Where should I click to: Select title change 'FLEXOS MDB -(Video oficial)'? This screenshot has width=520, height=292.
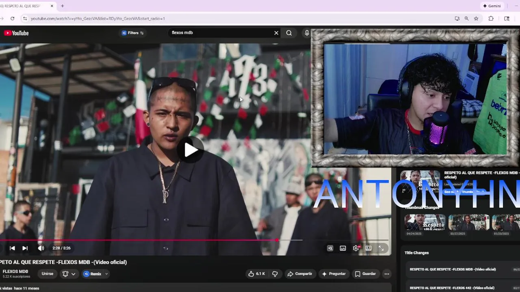(453, 269)
